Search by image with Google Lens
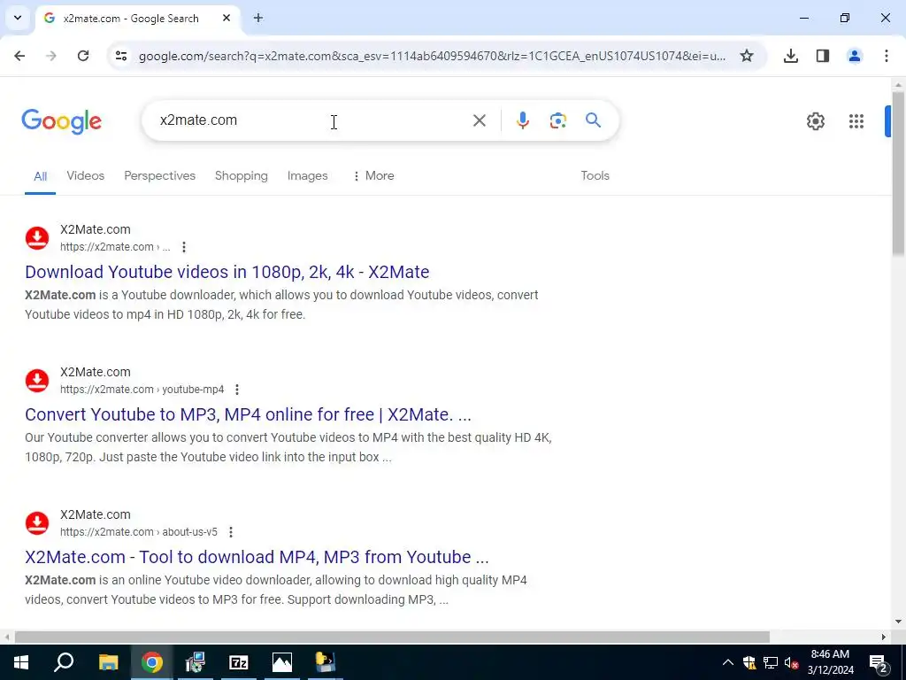Screen dimensions: 906x680 (557, 120)
